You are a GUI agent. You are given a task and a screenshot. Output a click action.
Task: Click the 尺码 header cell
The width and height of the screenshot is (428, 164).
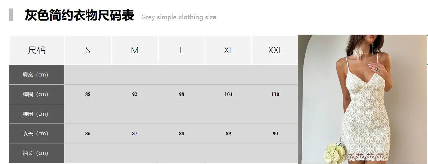click(x=36, y=50)
